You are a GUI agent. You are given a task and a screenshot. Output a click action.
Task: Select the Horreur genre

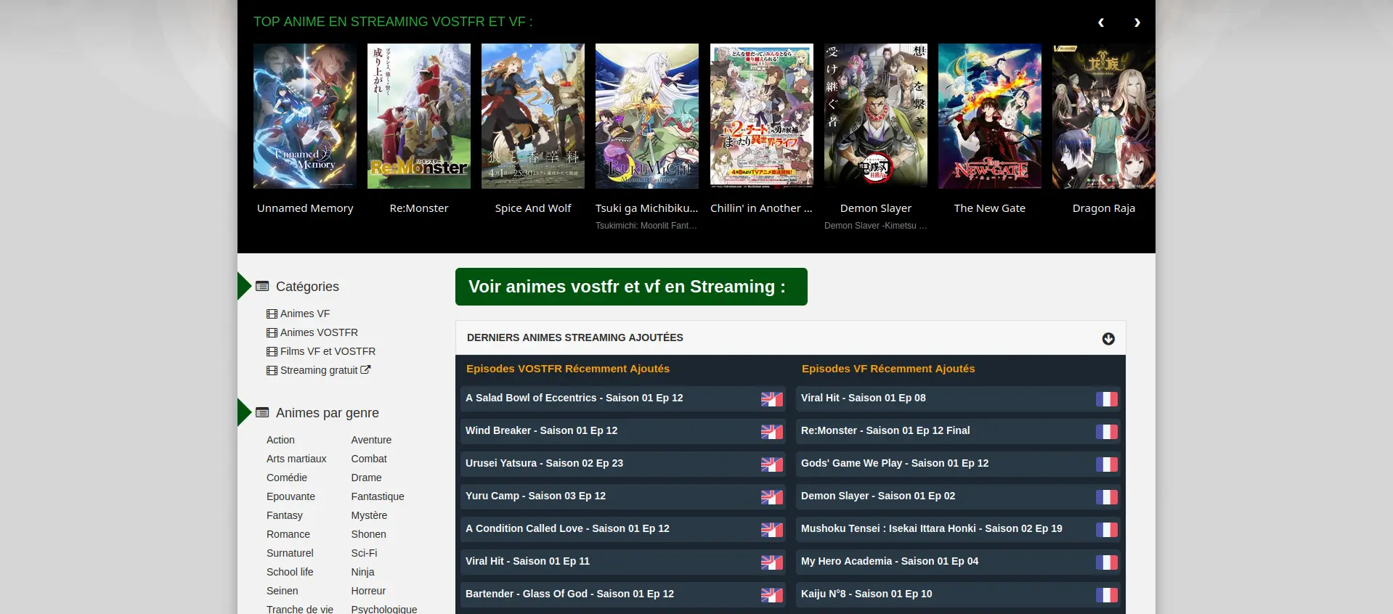[x=368, y=591]
